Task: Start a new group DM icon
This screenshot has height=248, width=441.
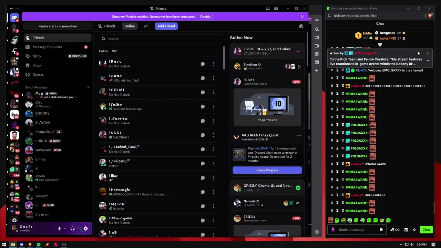Action: (301, 26)
